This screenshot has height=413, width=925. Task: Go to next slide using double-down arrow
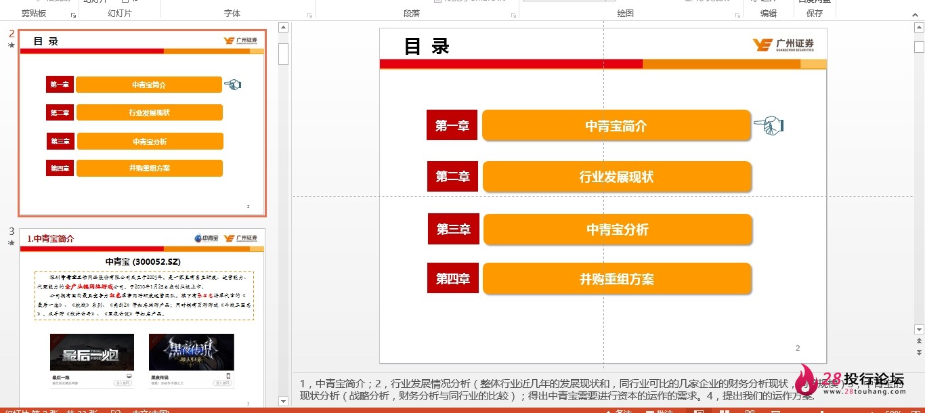919,353
